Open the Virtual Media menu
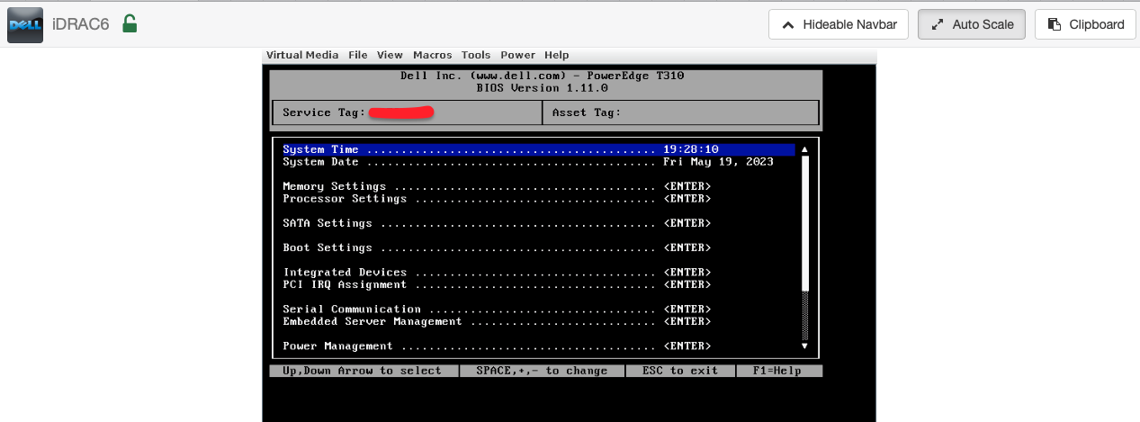Screen dimensions: 1140x422 pos(302,55)
